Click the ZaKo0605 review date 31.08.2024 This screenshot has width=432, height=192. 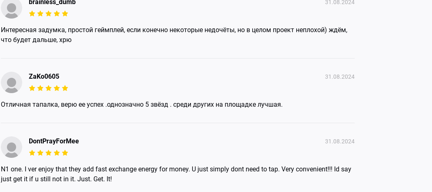click(x=339, y=77)
